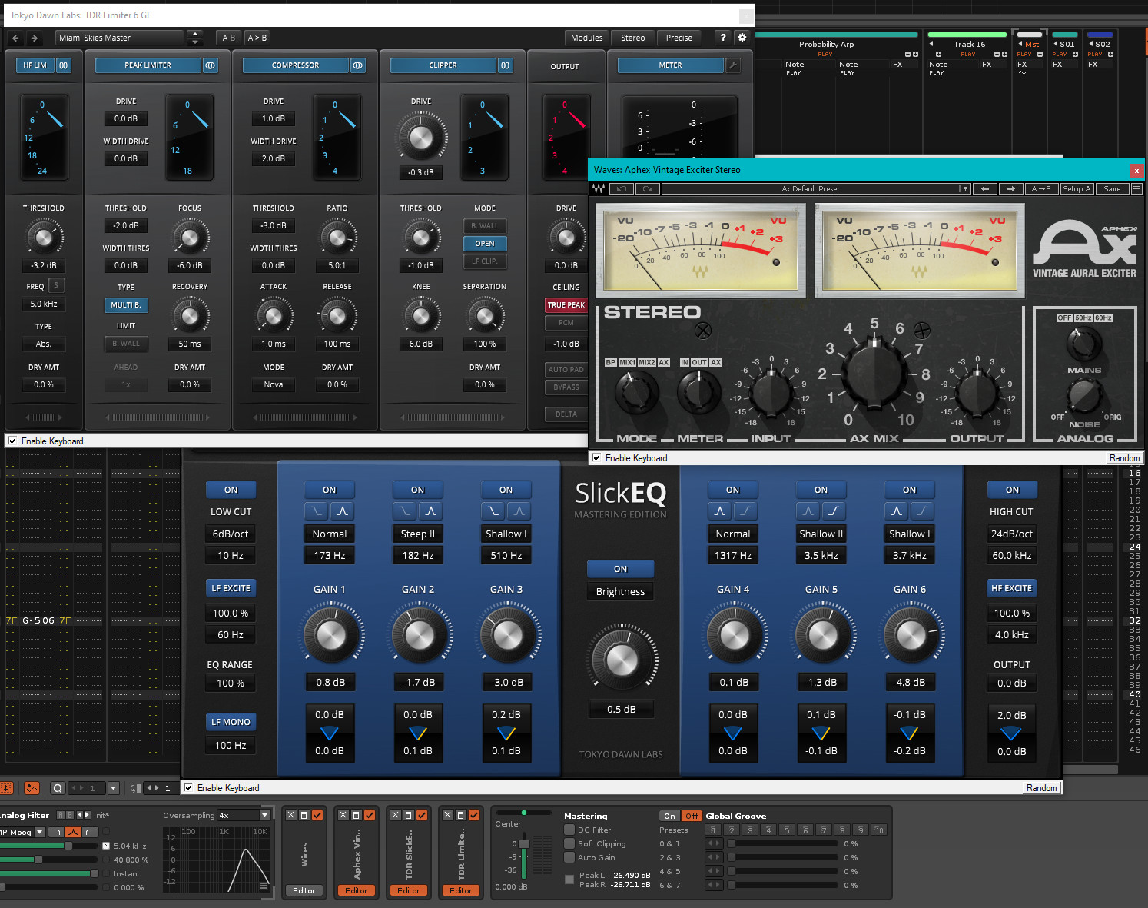Click Aphex redo arrow icon
The height and width of the screenshot is (908, 1148).
coord(648,188)
